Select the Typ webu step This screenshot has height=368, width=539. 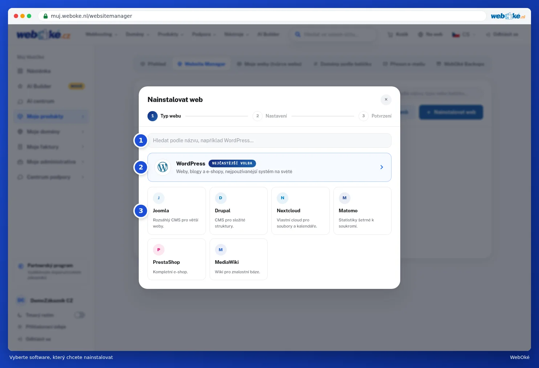click(x=164, y=116)
